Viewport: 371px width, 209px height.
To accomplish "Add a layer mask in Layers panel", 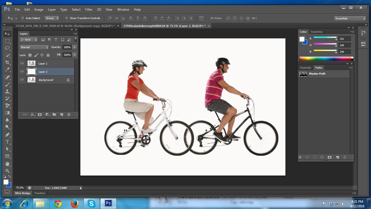I will [x=40, y=115].
